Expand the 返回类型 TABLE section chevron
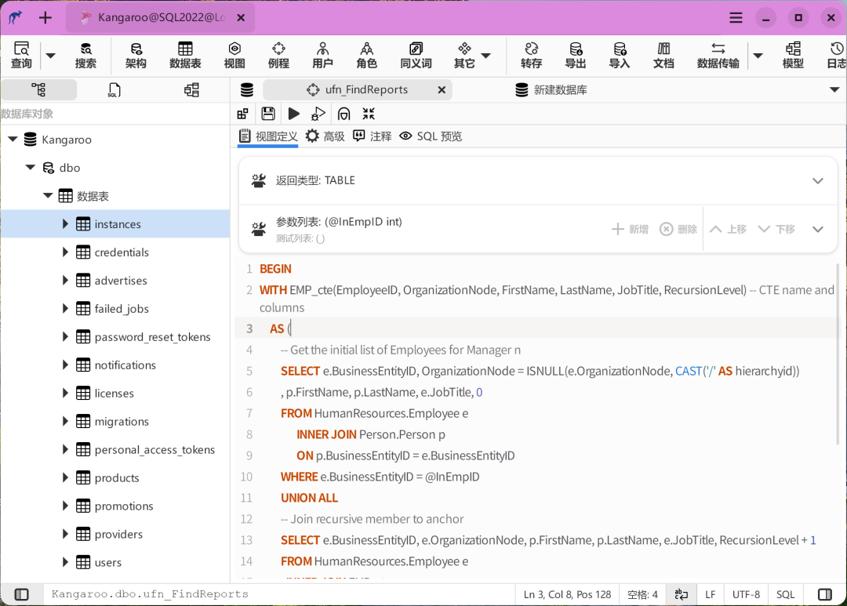Screen dimensions: 847x606 (818, 180)
